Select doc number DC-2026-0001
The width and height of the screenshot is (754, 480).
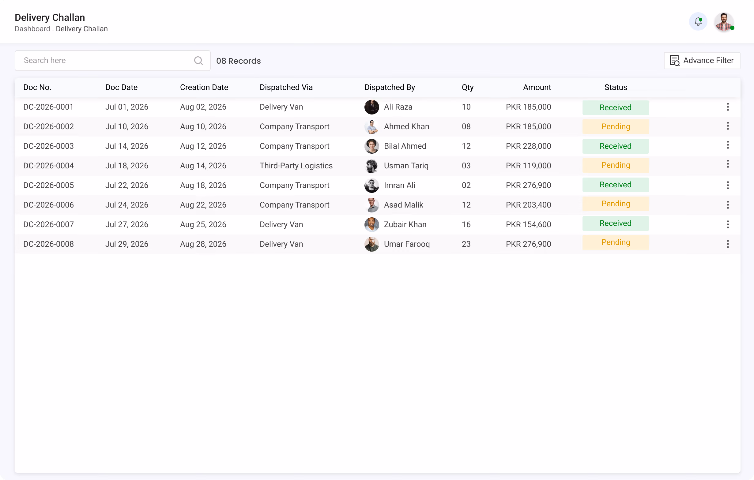(48, 107)
